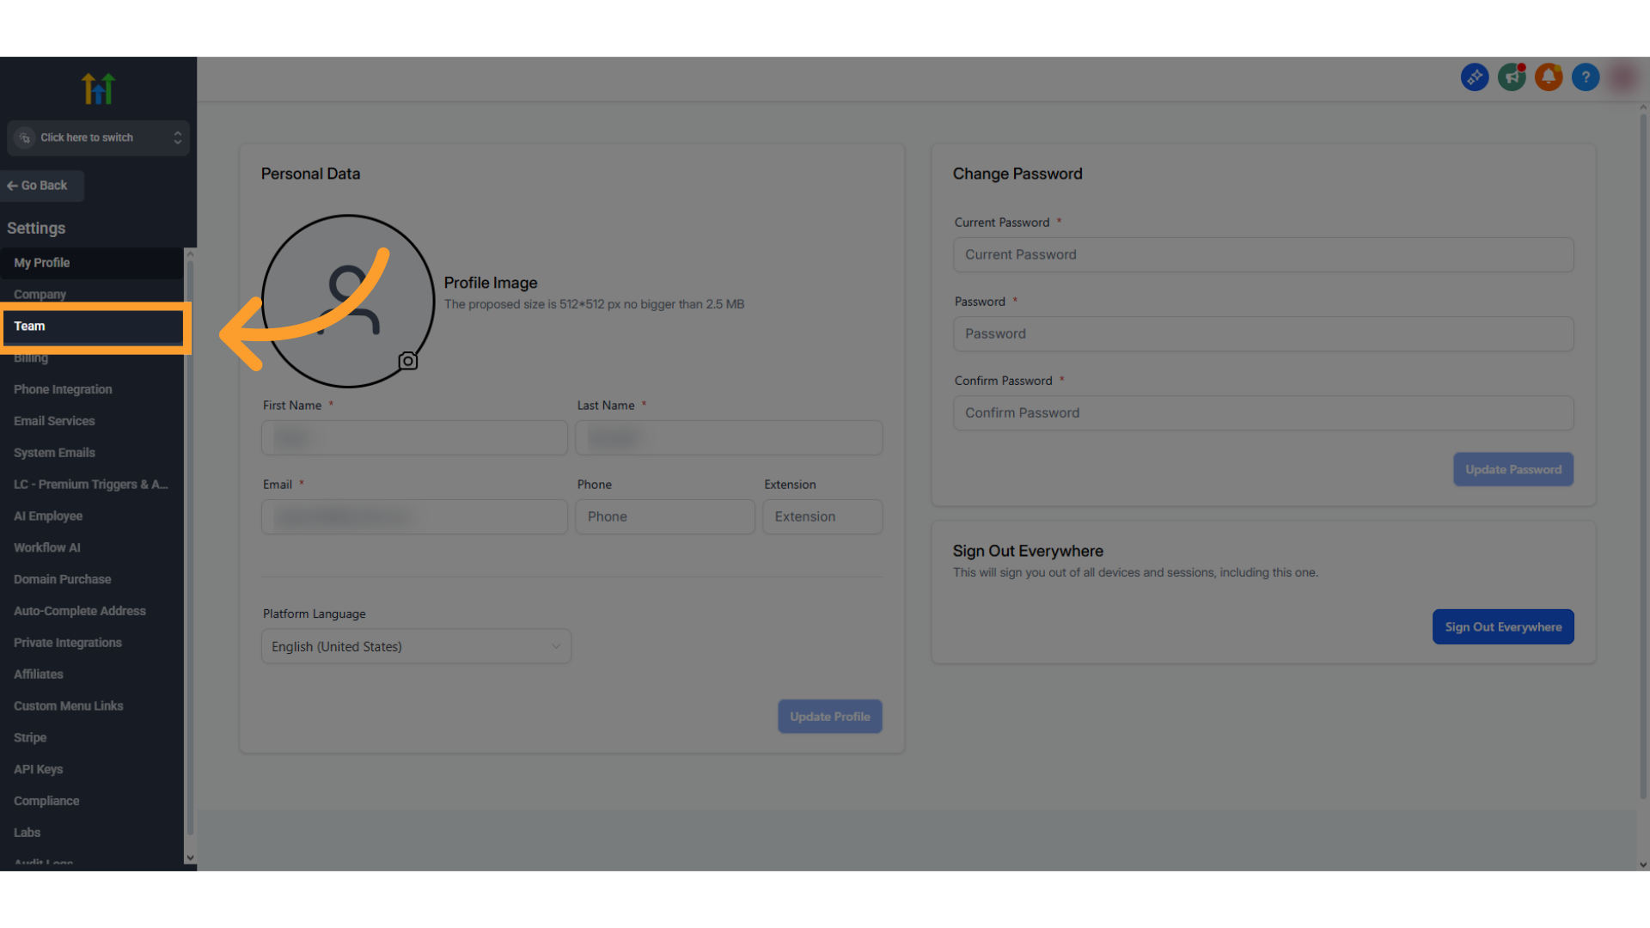Expand the Platform Language dropdown
This screenshot has width=1650, height=928.
click(416, 646)
